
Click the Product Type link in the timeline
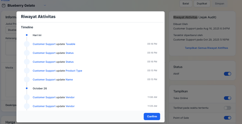tap(74, 71)
